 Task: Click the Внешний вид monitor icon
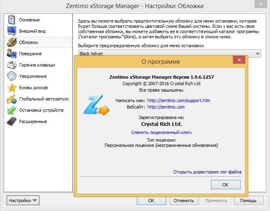tap(12, 31)
